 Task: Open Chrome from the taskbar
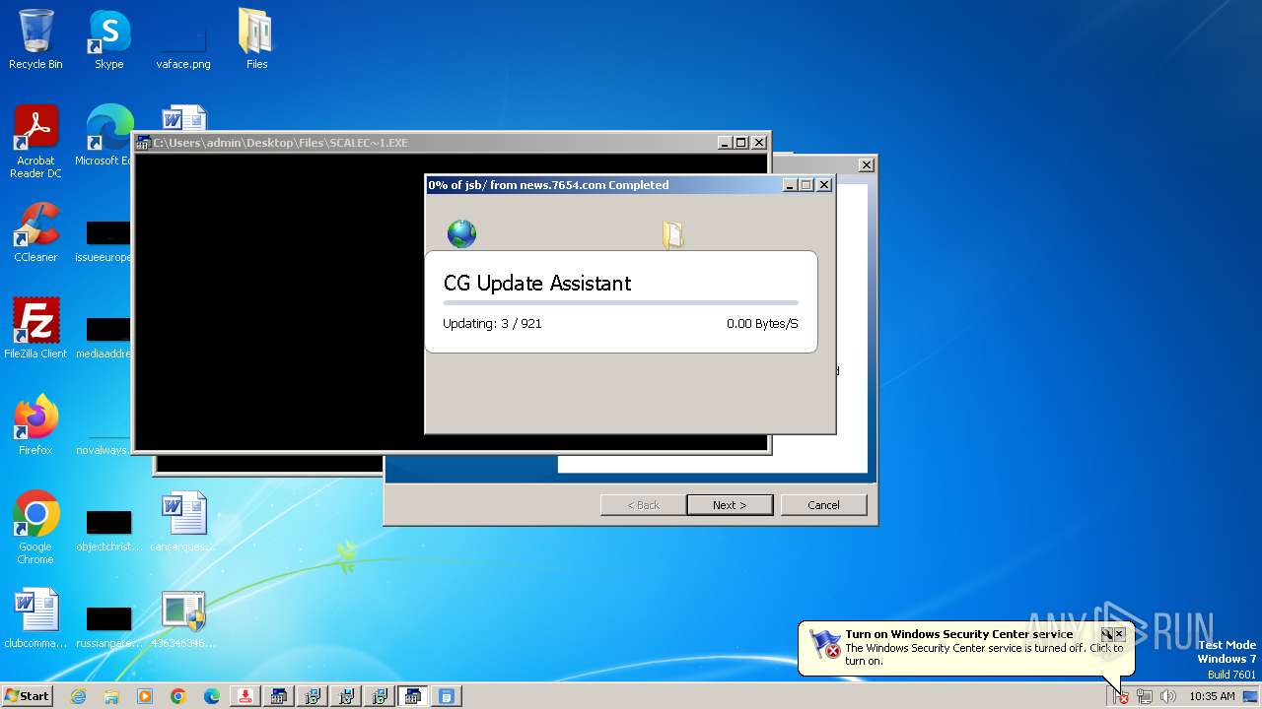[x=178, y=696]
